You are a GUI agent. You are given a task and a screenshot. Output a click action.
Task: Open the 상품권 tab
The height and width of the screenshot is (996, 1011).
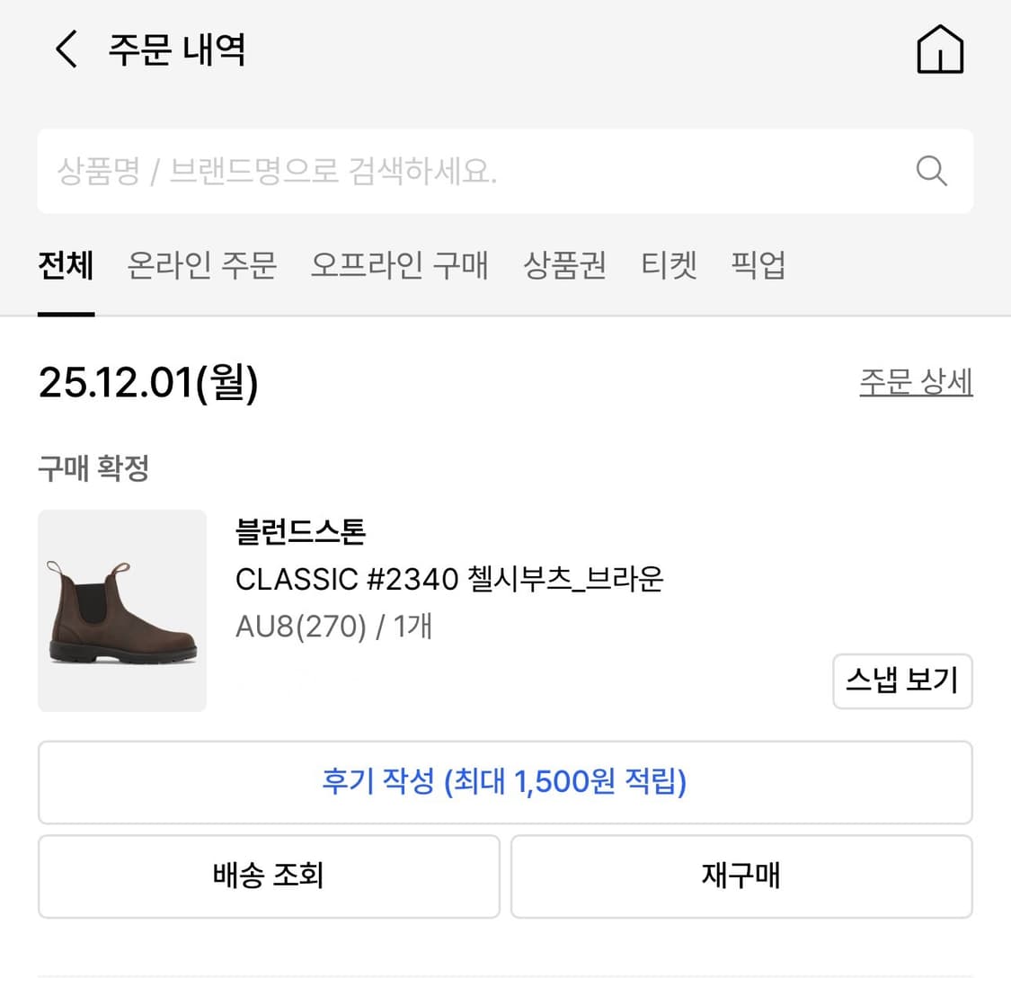coord(565,265)
